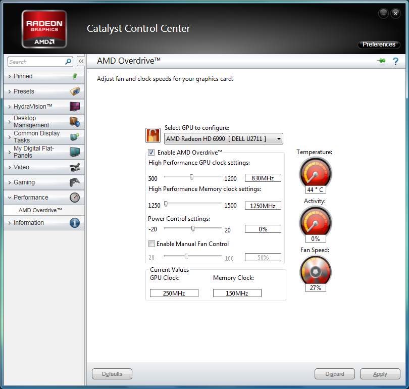409x389 pixels.
Task: Click the 44 °C temperature reading
Action: tap(316, 189)
